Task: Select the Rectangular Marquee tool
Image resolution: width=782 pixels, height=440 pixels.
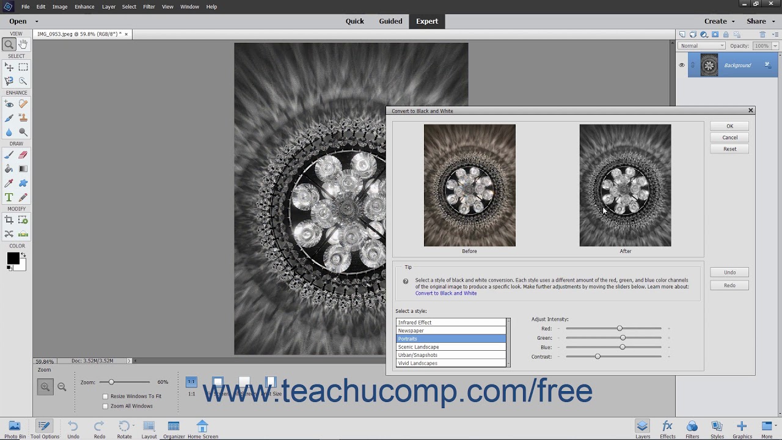Action: click(x=23, y=67)
